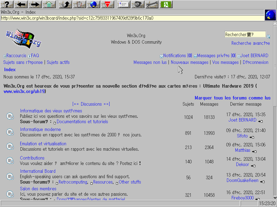This screenshot has width=277, height=207.
Task: Open the Retrocomputing subforum link
Action: click(x=73, y=182)
